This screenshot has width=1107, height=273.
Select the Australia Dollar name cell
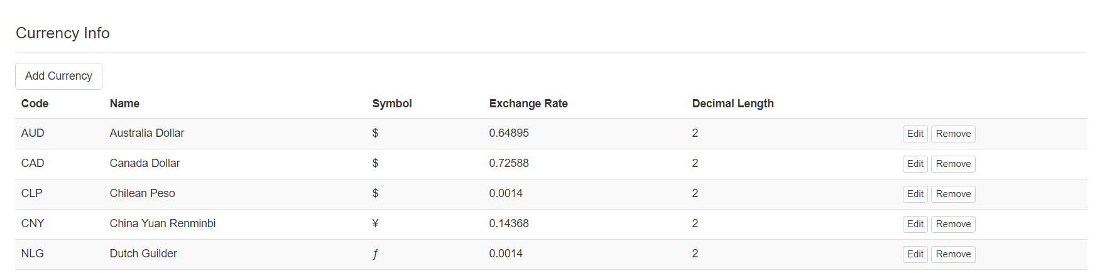146,133
